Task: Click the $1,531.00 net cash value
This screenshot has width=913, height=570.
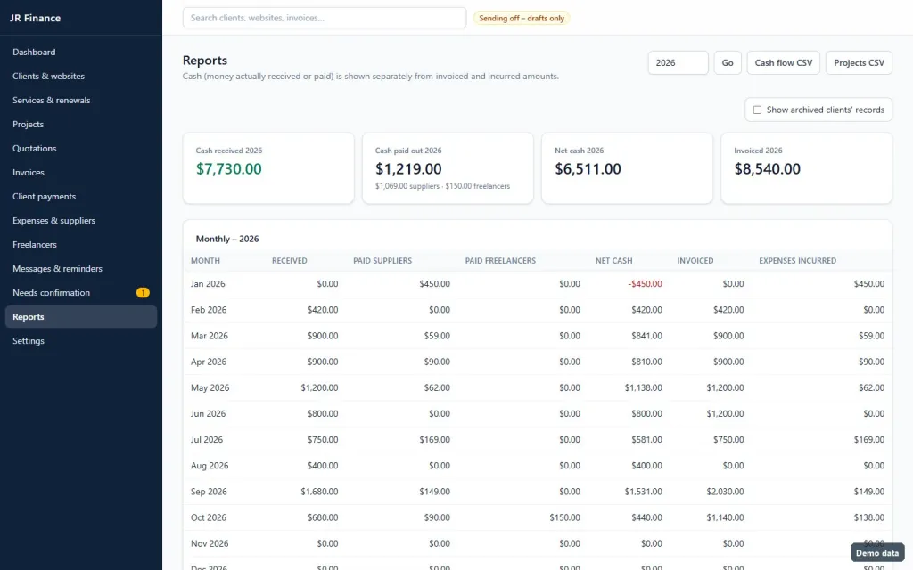Action: pos(644,492)
